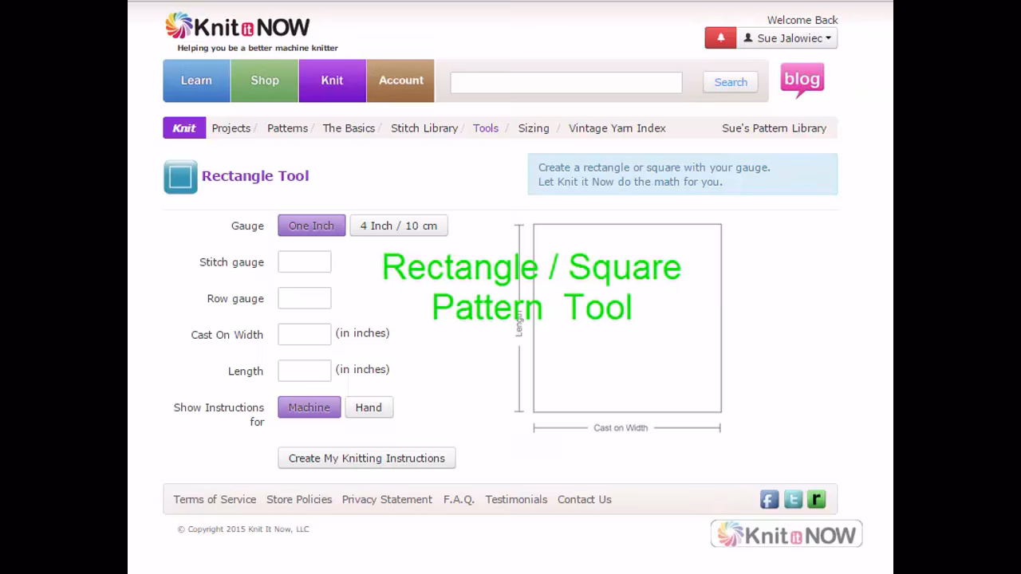
Task: Open the Account main tab
Action: 400,81
